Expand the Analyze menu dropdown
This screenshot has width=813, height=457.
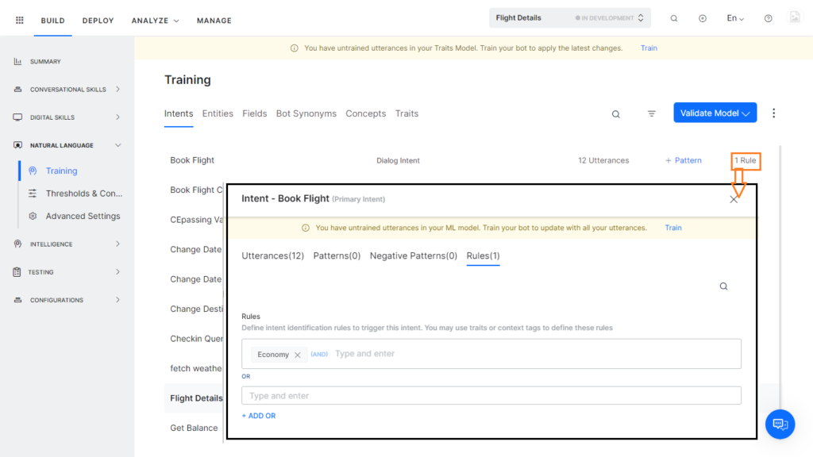(x=155, y=20)
